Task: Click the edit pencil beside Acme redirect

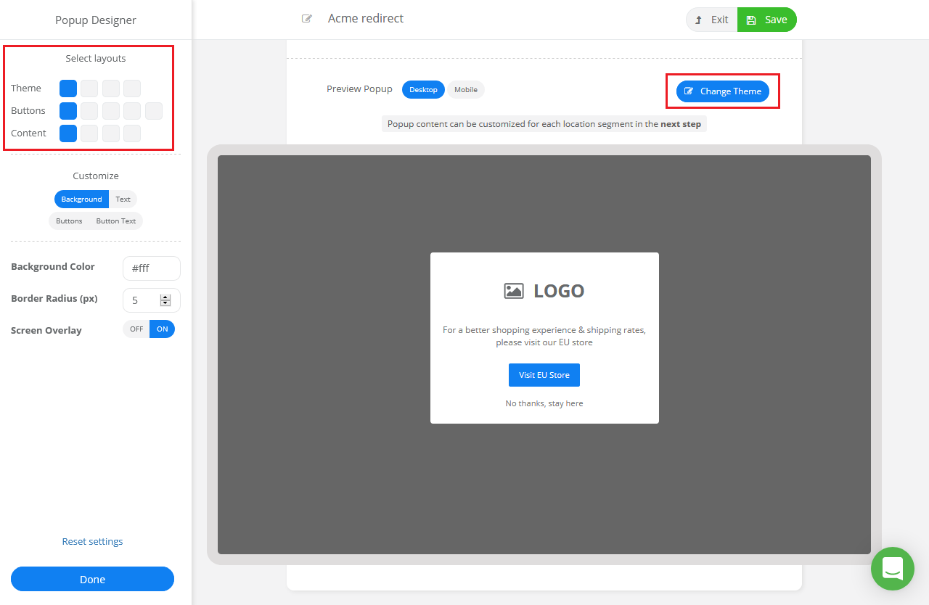Action: point(306,18)
